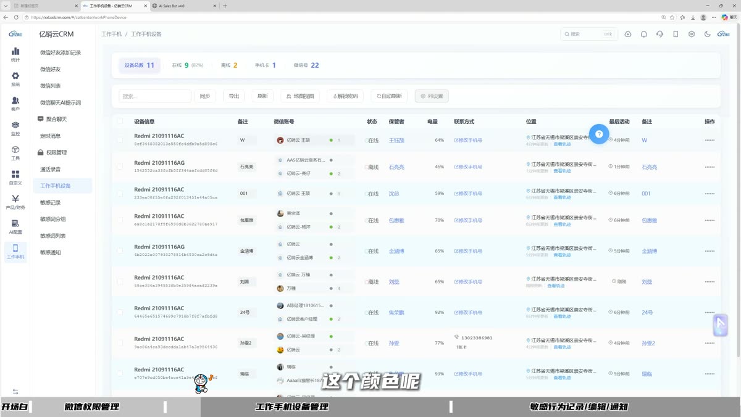741x417 pixels.
Task: Click the cloud download icon in header
Action: pos(628,34)
